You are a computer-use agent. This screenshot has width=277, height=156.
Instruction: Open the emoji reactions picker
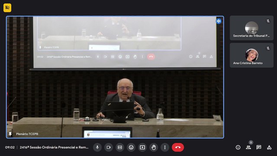pos(131,147)
